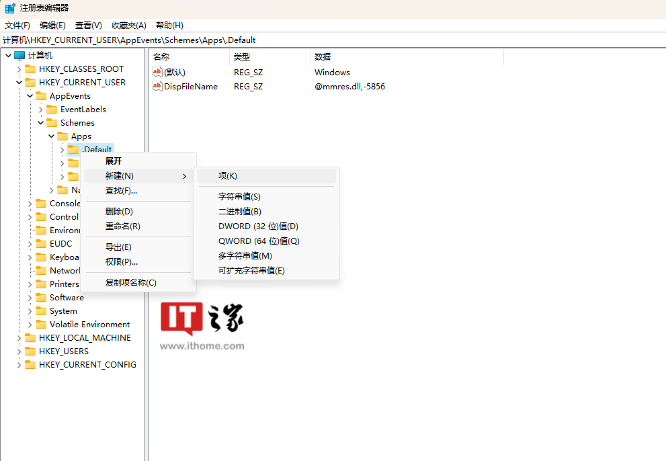
Task: Collapse the AppEvents chevron
Action: pos(30,96)
